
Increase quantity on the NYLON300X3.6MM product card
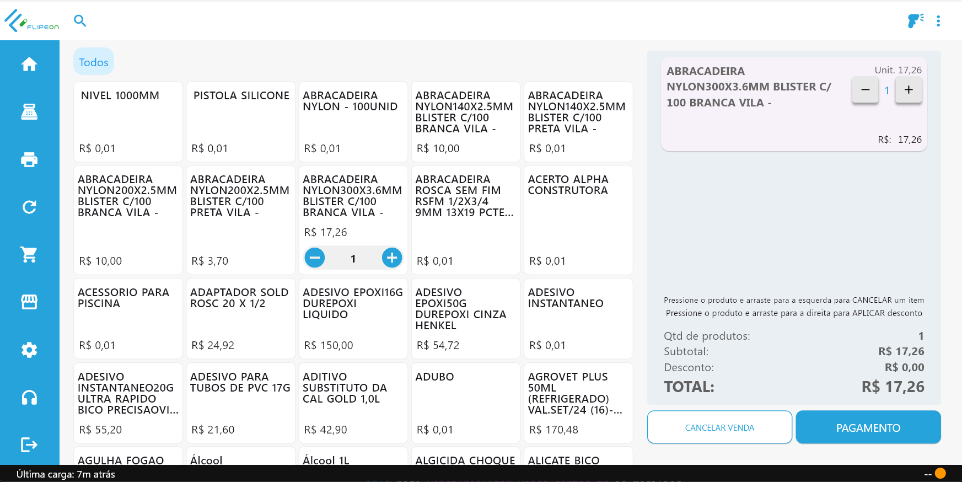[392, 258]
